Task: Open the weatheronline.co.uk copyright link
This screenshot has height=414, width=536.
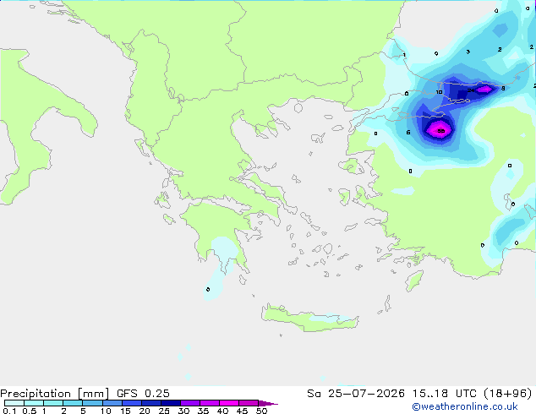Action: 465,406
